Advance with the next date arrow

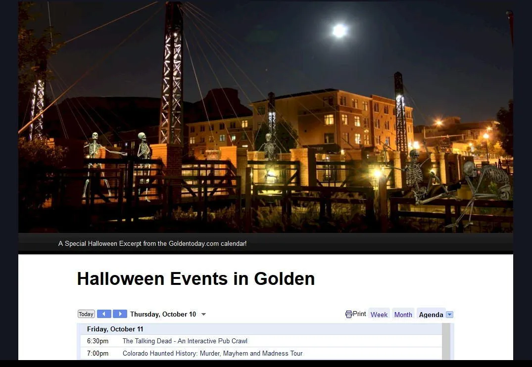120,314
